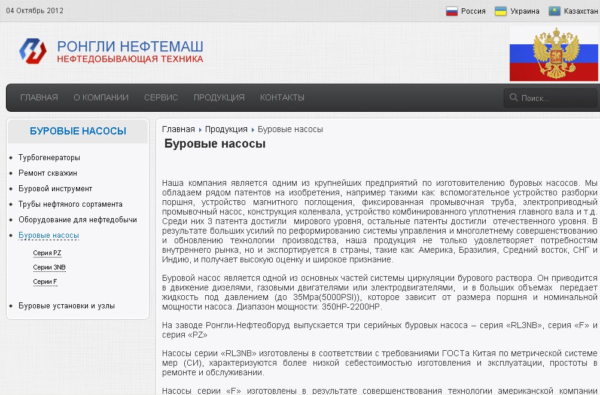Viewport: 600px width, 395px height.
Task: Click Главная in the breadcrumb
Action: pyautogui.click(x=178, y=129)
